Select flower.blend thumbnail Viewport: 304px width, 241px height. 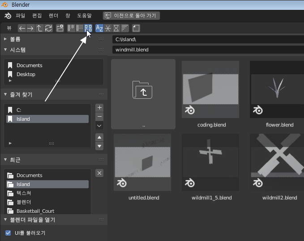(277, 89)
